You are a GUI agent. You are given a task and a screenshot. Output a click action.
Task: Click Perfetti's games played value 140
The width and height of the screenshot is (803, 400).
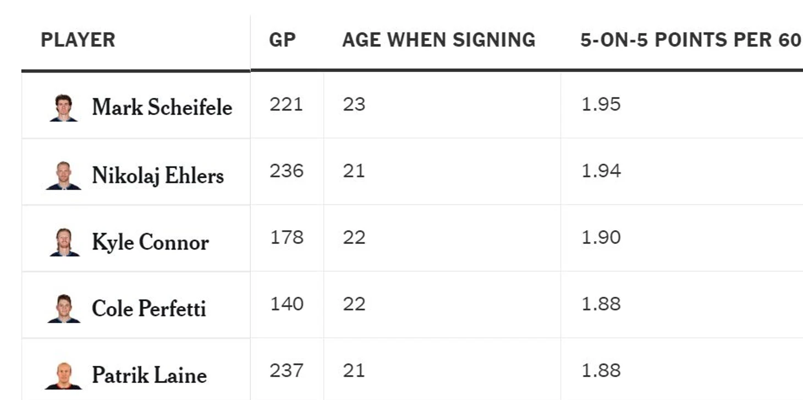pos(287,304)
